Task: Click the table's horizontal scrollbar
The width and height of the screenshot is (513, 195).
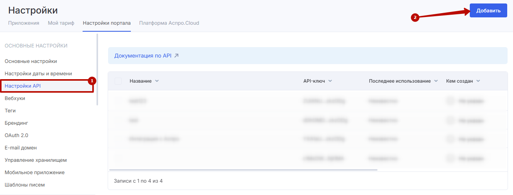Action: coord(243,170)
